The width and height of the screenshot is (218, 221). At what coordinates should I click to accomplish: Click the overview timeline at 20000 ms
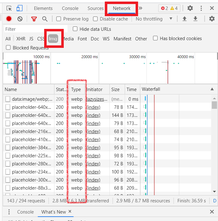90,57
